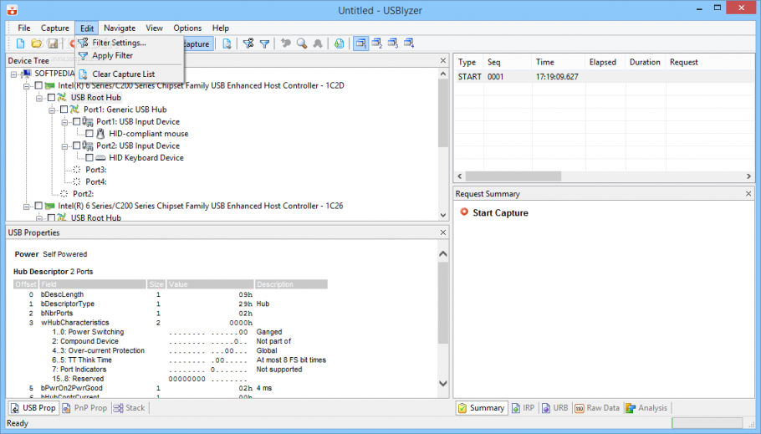Open the PnP Prop tab
Screen dimensions: 761x434
tap(85, 408)
